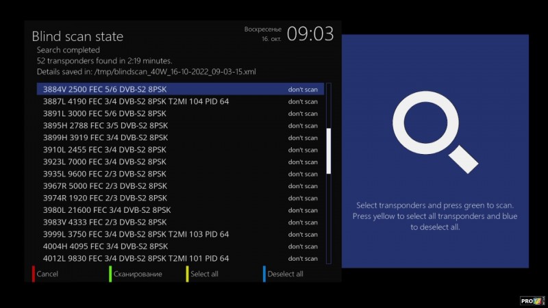Screen dimensions: 548x308
Task: Toggle "don't scan" for 3887L 4190 transponder
Action: click(302, 101)
